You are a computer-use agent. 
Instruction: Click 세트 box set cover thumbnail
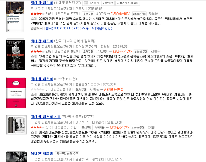pos(16,125)
